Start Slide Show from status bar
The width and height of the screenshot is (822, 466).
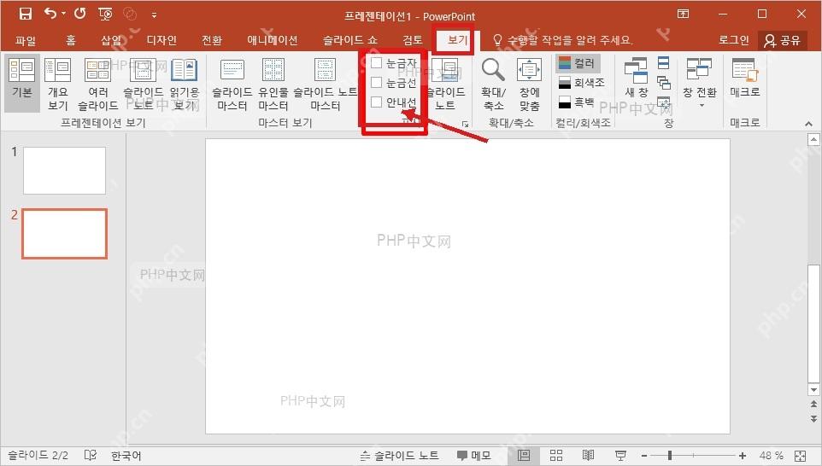pyautogui.click(x=620, y=456)
